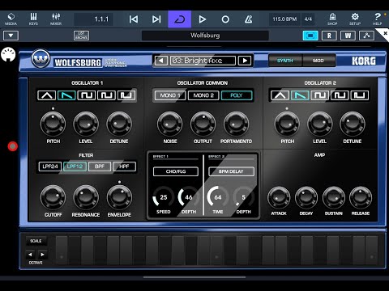Open the list browser button
389x291 pixels.
tap(81, 36)
